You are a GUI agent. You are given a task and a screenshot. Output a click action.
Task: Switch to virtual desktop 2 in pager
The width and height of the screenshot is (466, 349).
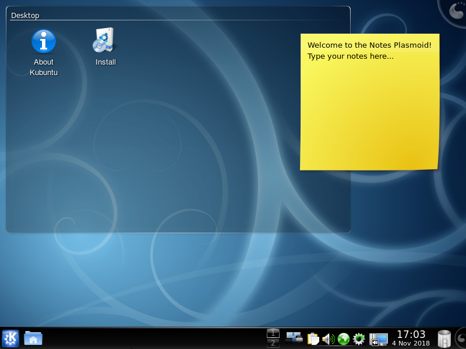[273, 343]
